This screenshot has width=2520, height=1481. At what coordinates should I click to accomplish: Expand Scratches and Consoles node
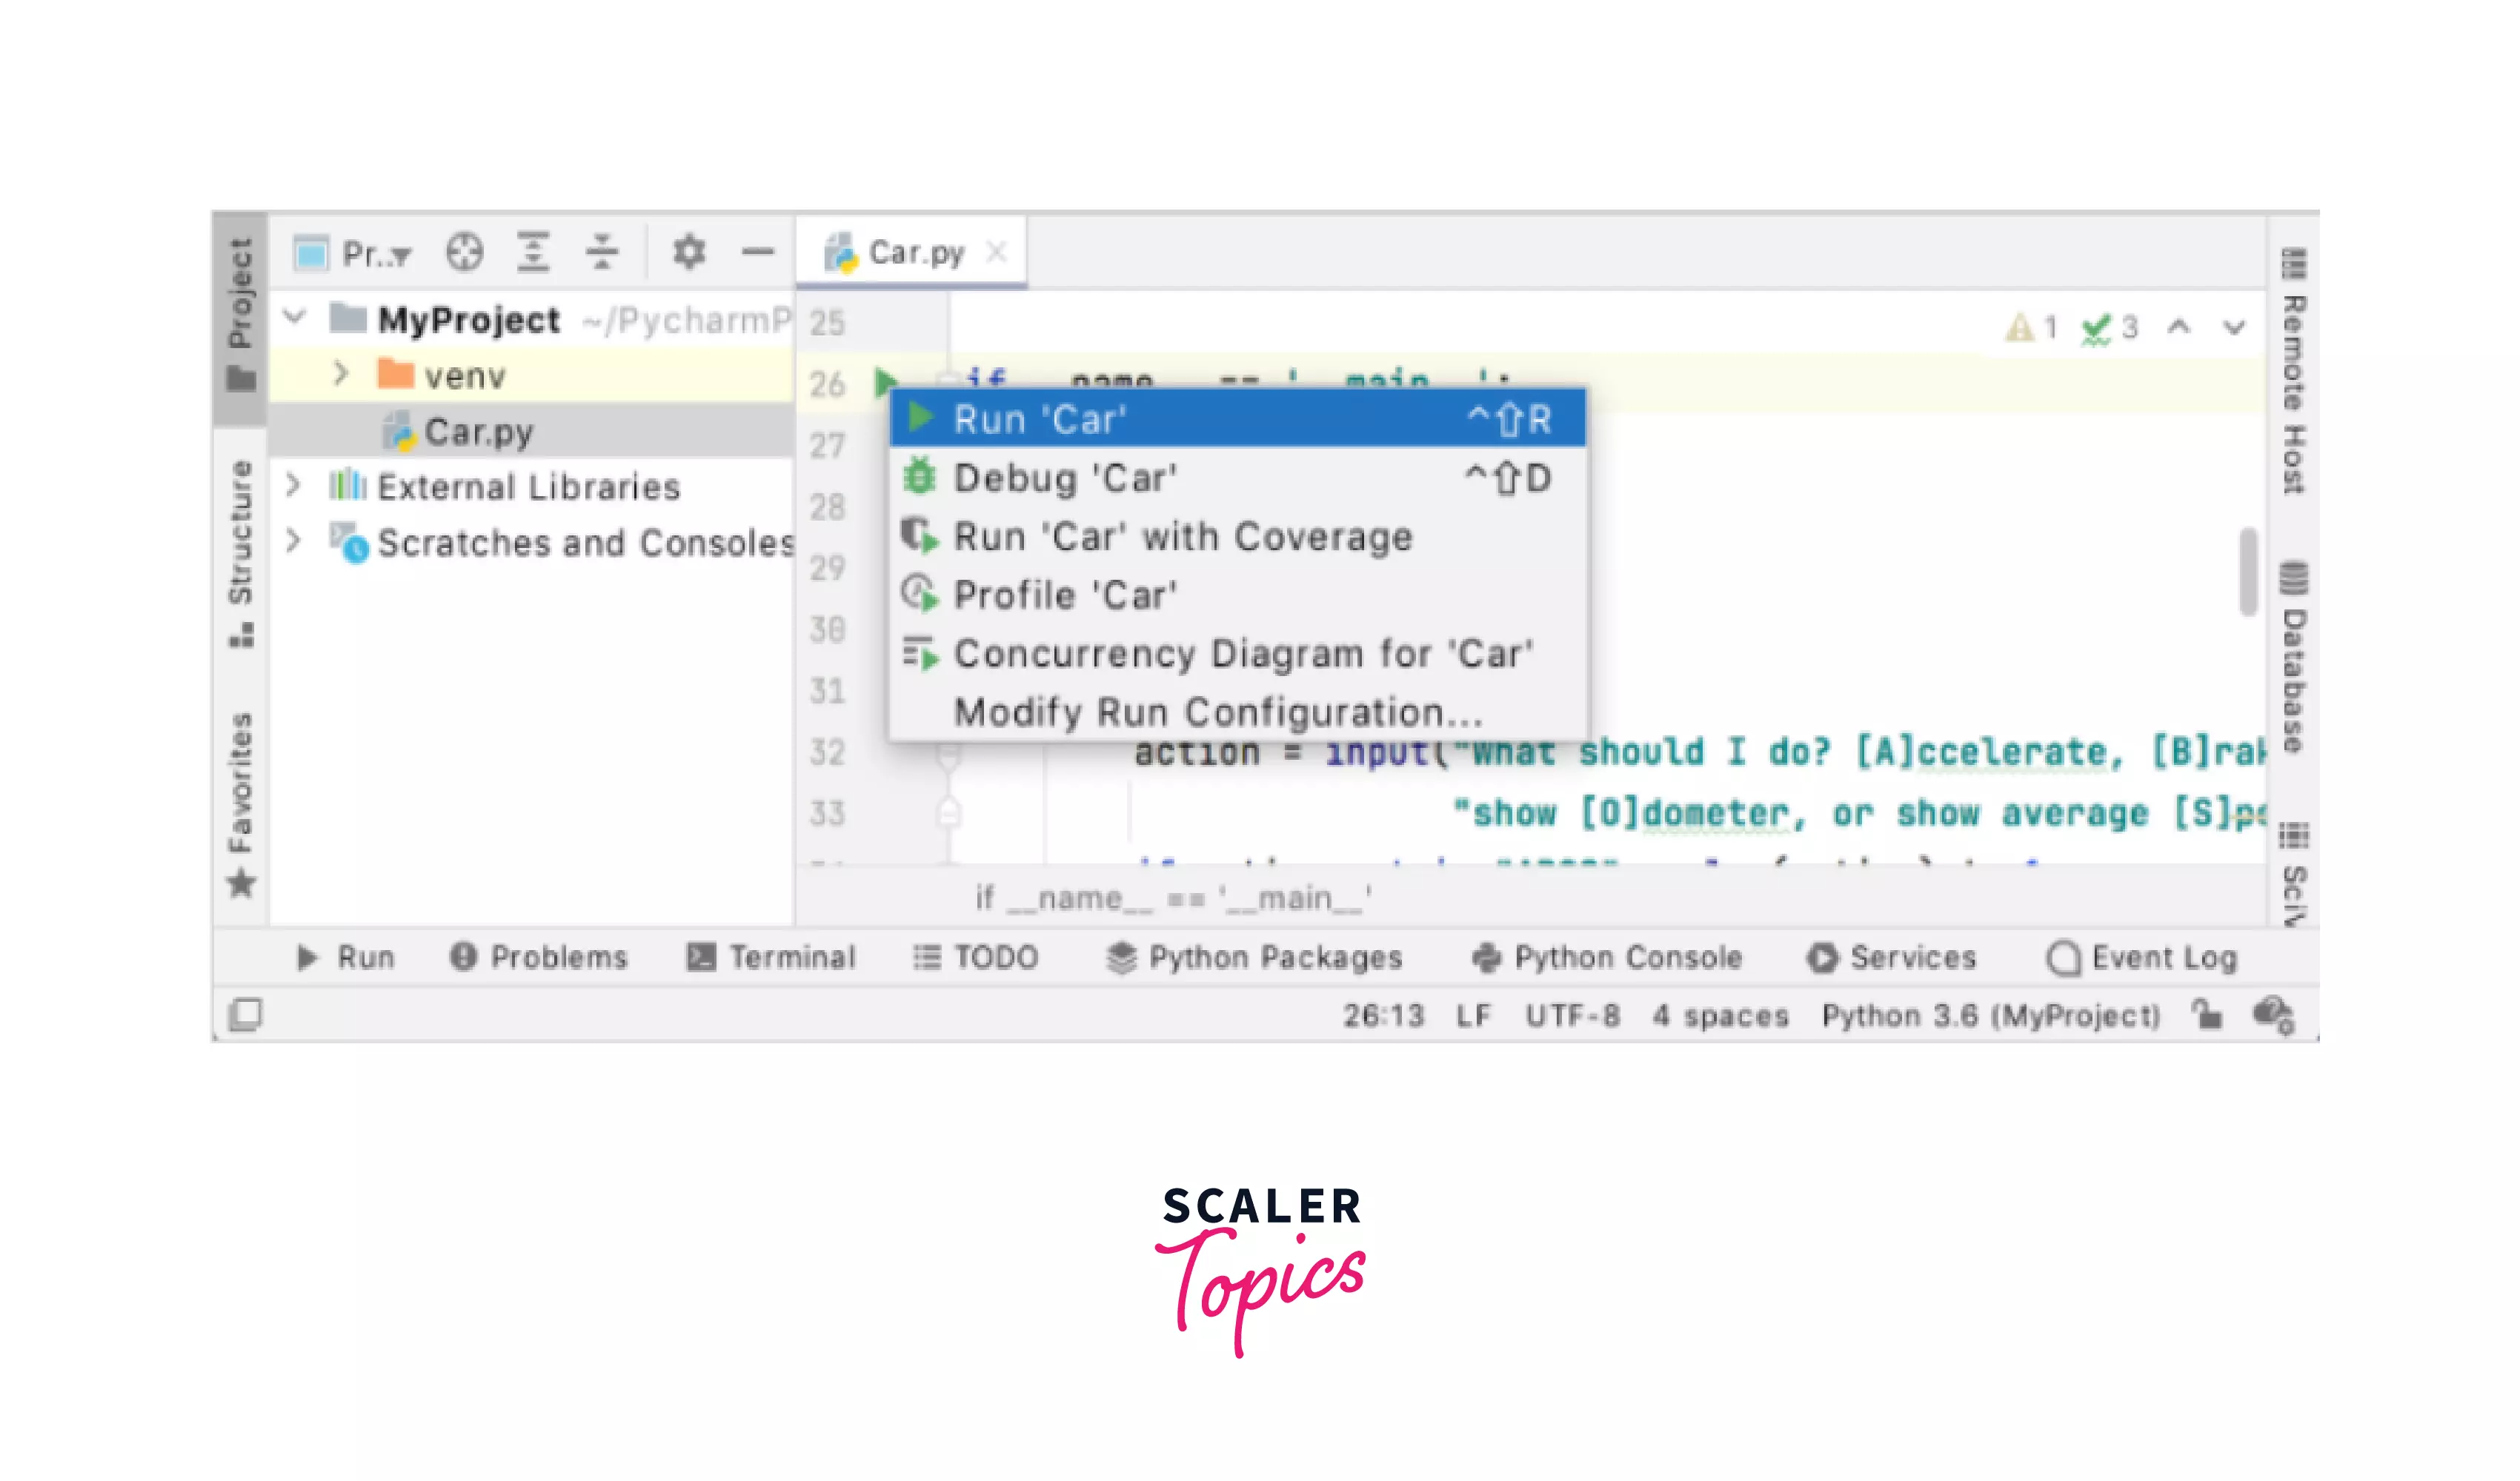[293, 541]
